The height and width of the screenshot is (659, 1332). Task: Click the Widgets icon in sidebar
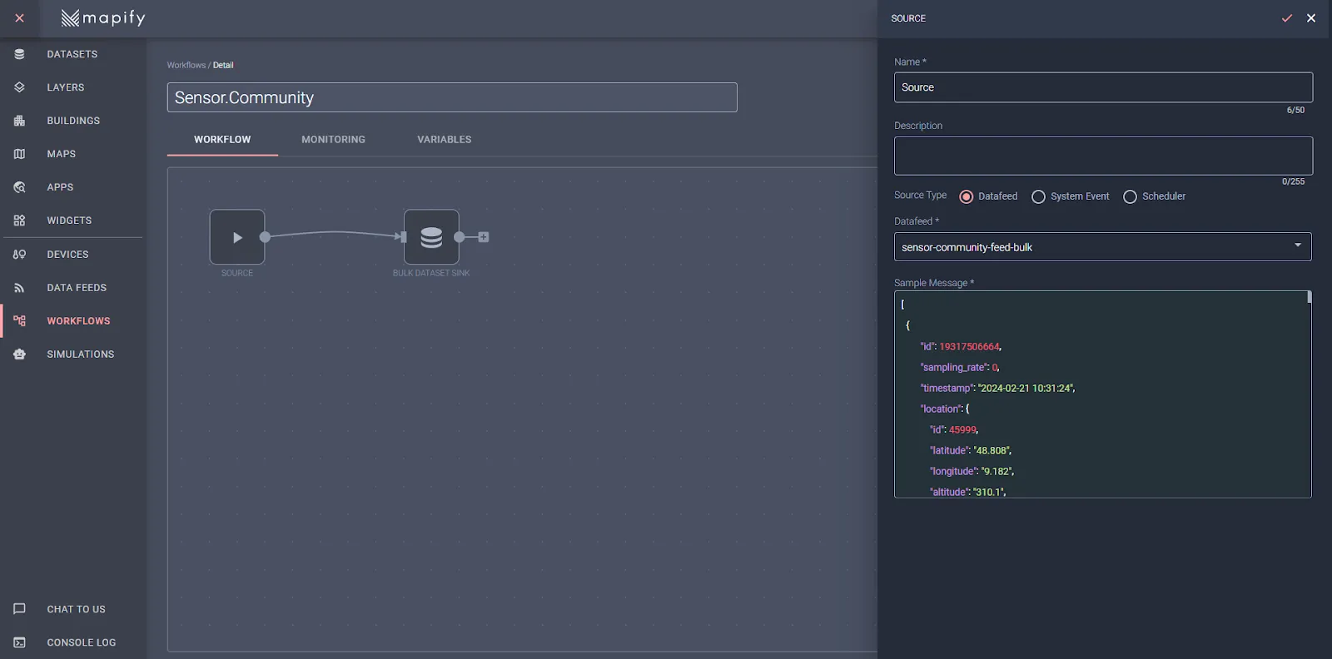click(x=19, y=220)
